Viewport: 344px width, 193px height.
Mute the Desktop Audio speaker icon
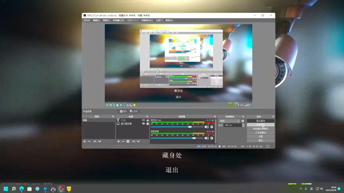(207, 138)
